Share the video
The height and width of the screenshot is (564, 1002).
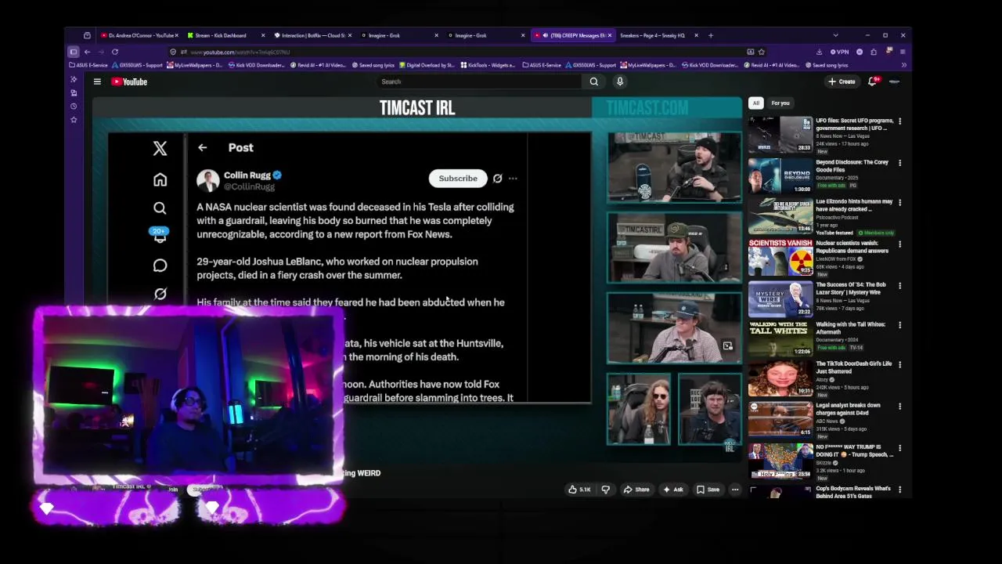point(636,490)
